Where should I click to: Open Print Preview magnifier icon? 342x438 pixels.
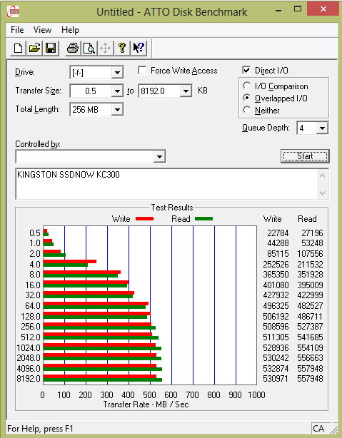89,48
